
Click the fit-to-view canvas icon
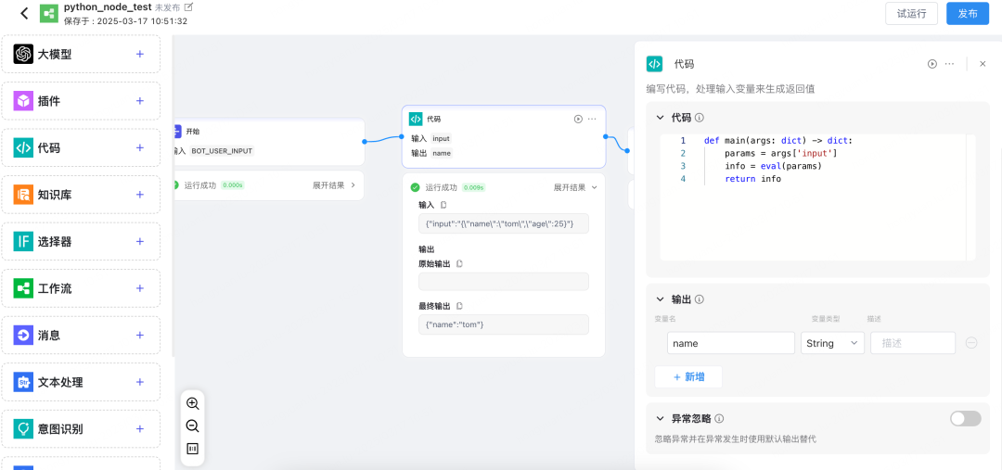(192, 449)
